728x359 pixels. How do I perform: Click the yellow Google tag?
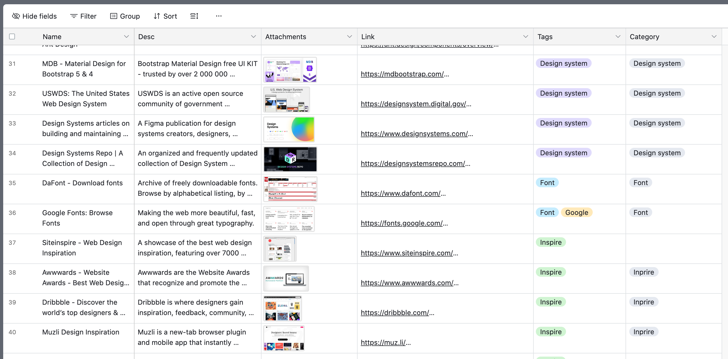576,212
